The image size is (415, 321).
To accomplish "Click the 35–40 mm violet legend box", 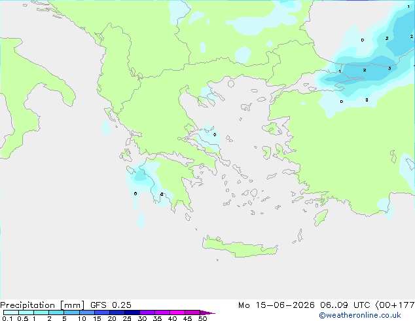I will pyautogui.click(x=162, y=312).
